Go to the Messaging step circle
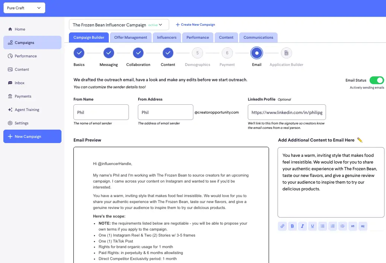Screen dimensions: 386x263 108,53
